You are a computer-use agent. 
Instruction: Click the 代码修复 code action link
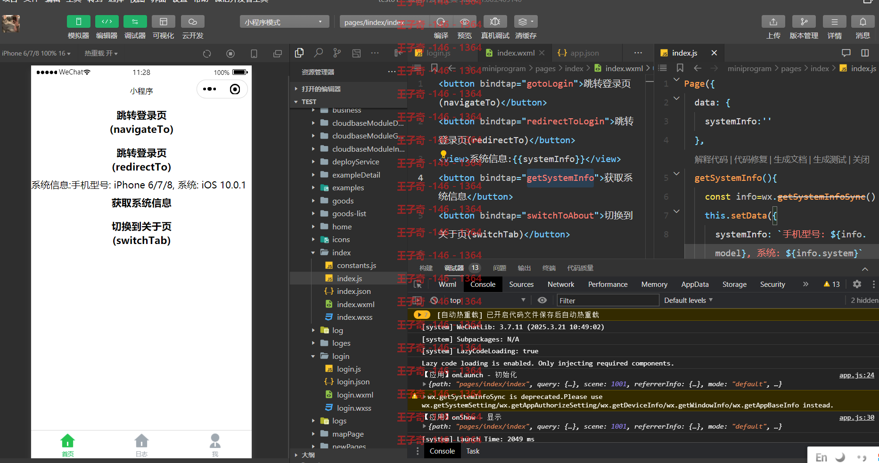coord(751,160)
